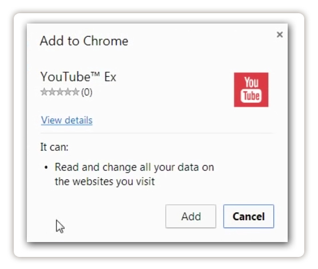The width and height of the screenshot is (318, 269).
Task: Select the middle third rating star
Action: click(x=60, y=92)
